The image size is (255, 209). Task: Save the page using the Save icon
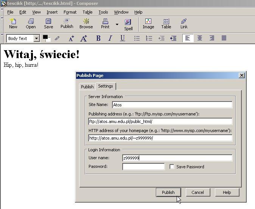click(x=48, y=24)
